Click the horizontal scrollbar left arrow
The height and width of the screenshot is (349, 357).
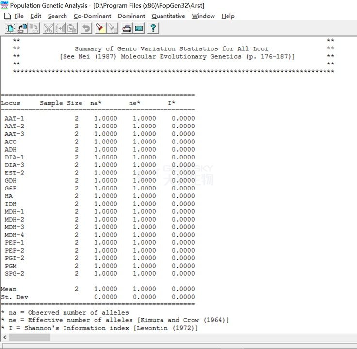click(x=5, y=337)
